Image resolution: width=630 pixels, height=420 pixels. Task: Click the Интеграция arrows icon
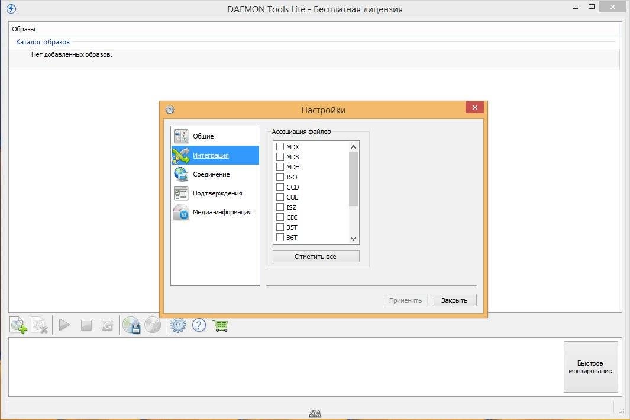pos(181,155)
